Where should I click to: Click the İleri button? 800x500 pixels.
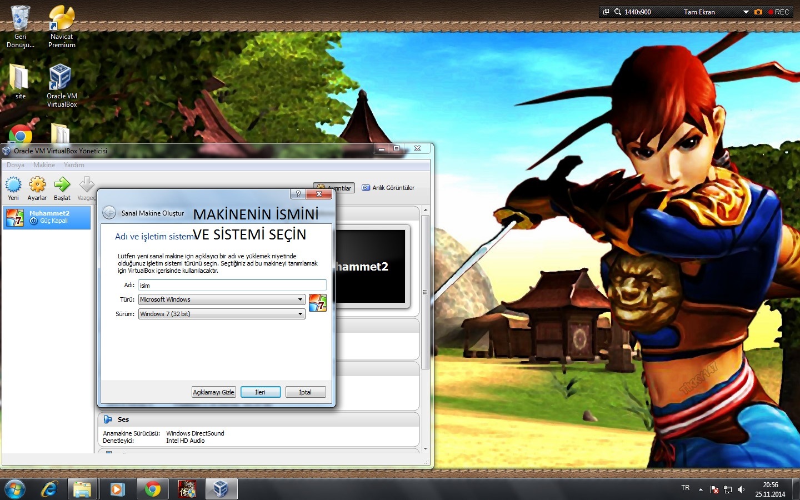pyautogui.click(x=261, y=392)
